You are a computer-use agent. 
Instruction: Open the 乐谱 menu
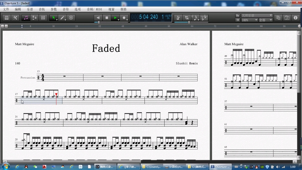[30, 9]
